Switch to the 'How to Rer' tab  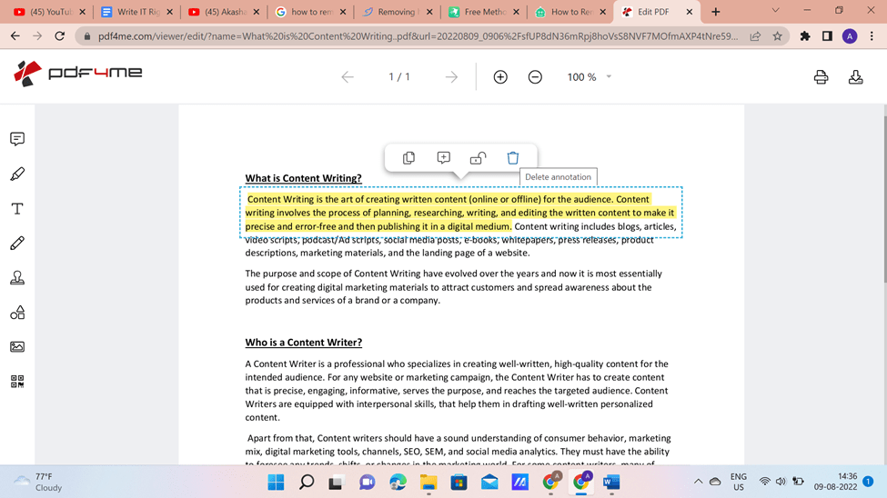570,11
